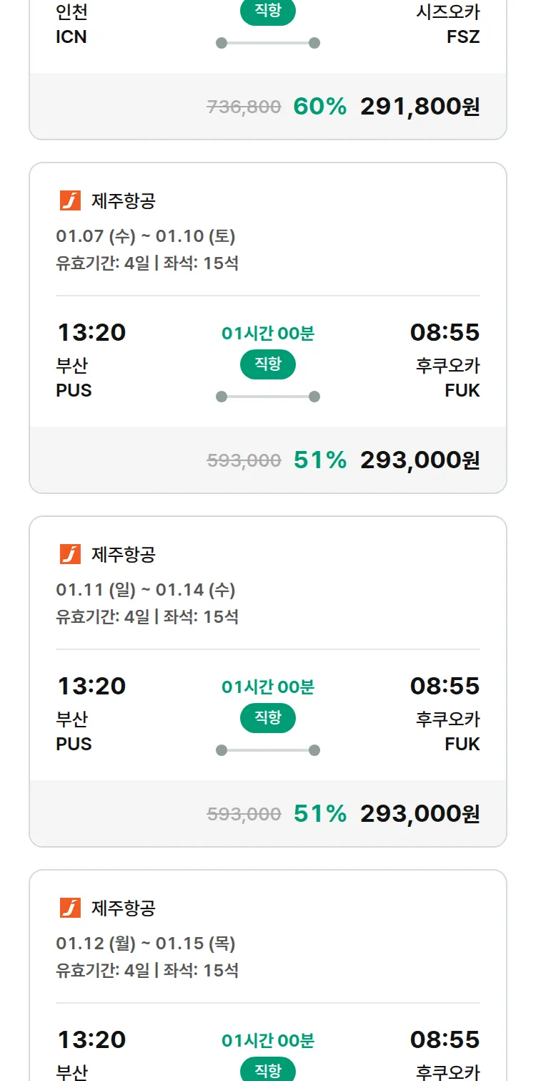Click the route line on the 01.07 flight
The height and width of the screenshot is (1081, 536).
[x=268, y=397]
